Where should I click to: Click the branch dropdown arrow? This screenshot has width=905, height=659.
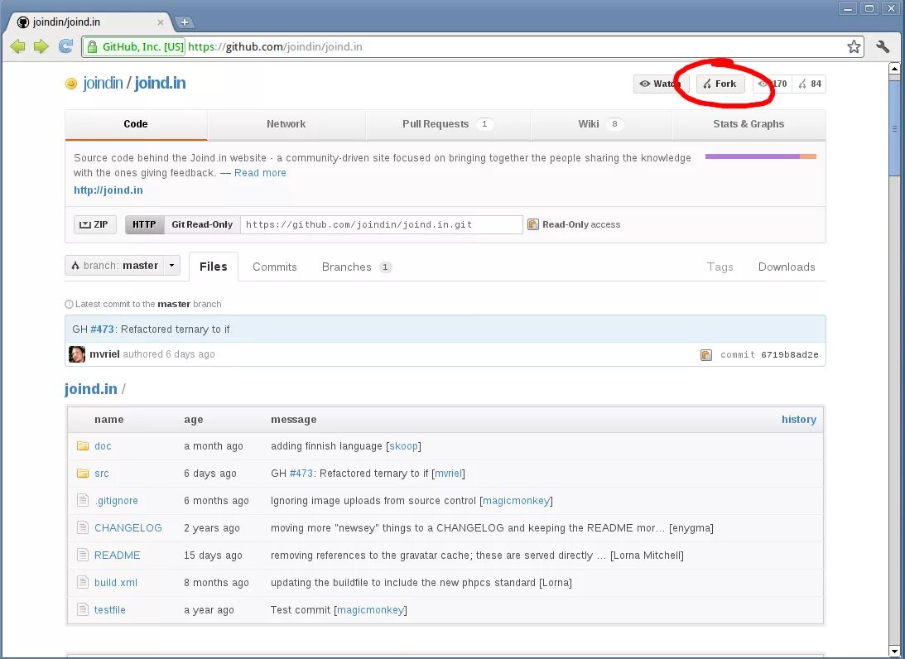pyautogui.click(x=171, y=266)
